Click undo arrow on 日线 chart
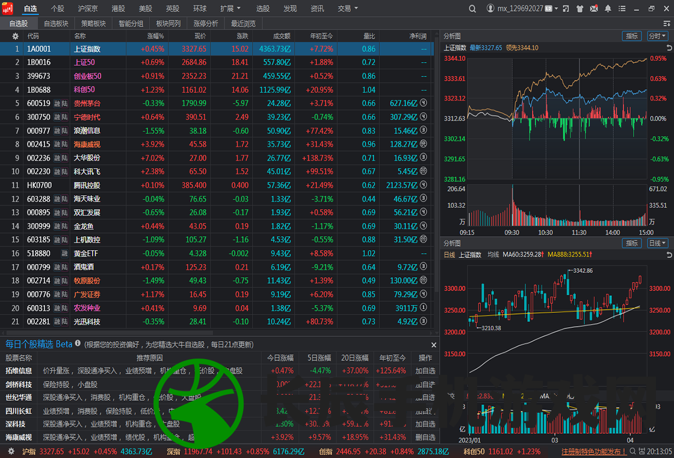This screenshot has width=674, height=458. coord(669,255)
